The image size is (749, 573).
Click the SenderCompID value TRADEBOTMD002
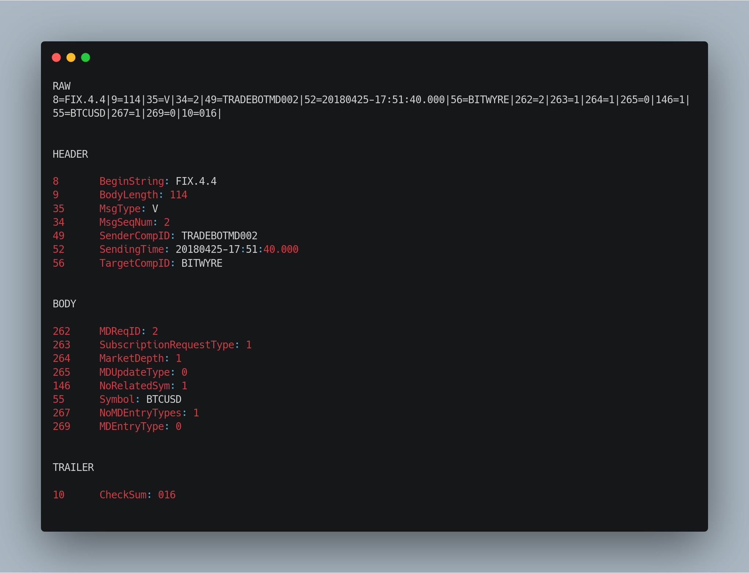pyautogui.click(x=219, y=236)
